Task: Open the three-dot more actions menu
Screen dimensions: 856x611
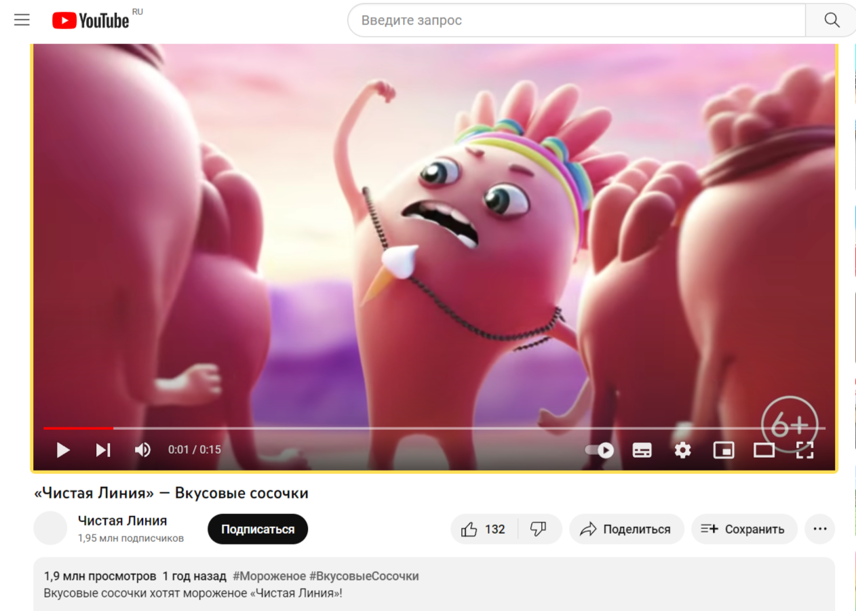Action: click(819, 529)
